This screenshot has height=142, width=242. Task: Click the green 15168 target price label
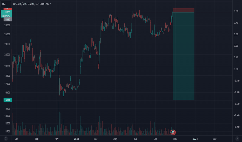(7, 100)
